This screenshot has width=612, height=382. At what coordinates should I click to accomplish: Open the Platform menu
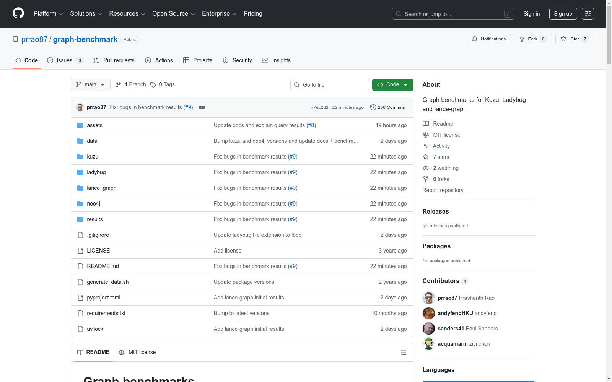point(48,14)
